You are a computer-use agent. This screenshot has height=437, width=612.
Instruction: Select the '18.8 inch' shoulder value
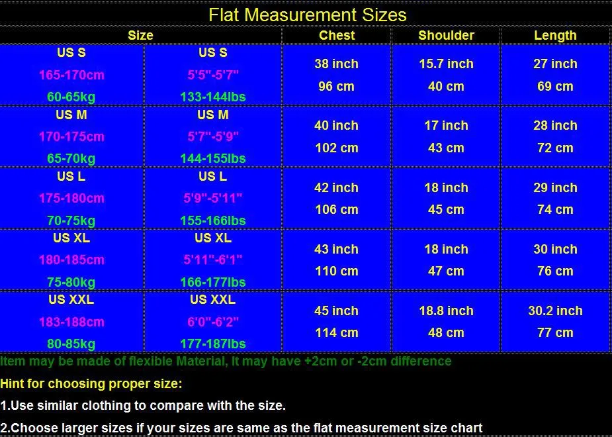[x=446, y=311]
